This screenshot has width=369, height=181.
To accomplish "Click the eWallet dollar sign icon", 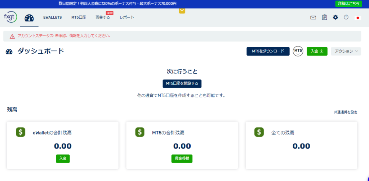I will (21, 132).
